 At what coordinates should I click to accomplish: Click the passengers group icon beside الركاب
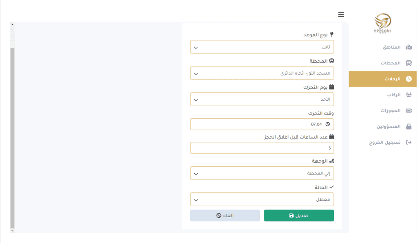point(409,95)
